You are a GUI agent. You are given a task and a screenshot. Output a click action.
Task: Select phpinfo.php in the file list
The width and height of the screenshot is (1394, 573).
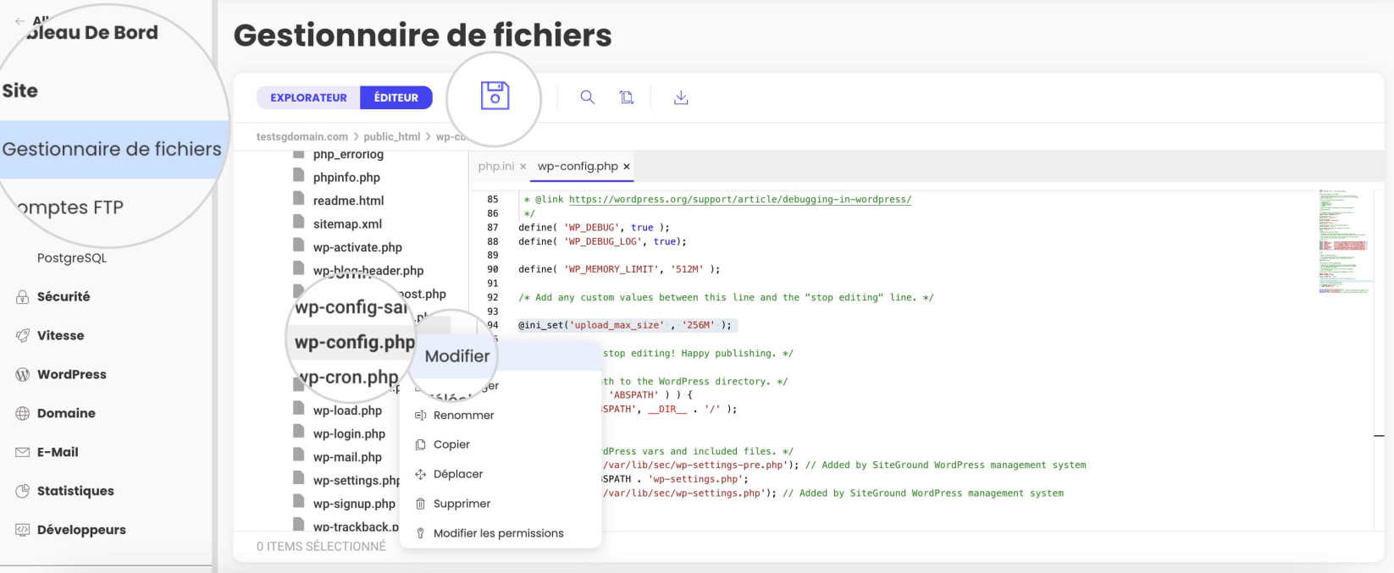pos(346,177)
